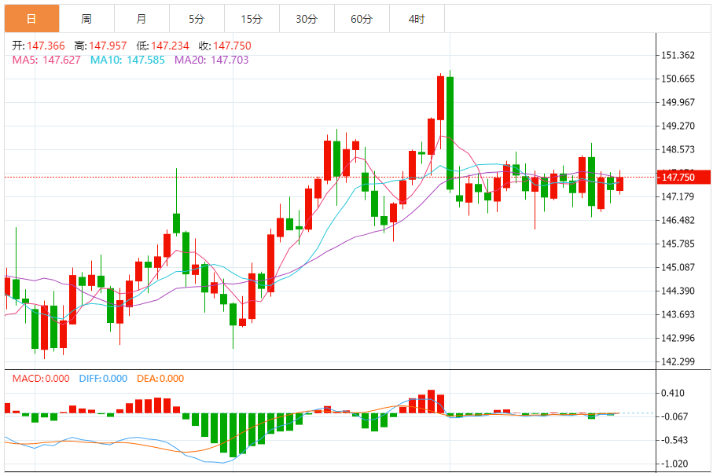Click the closing price 147.750 value
This screenshot has height=473, width=713.
pyautogui.click(x=233, y=46)
